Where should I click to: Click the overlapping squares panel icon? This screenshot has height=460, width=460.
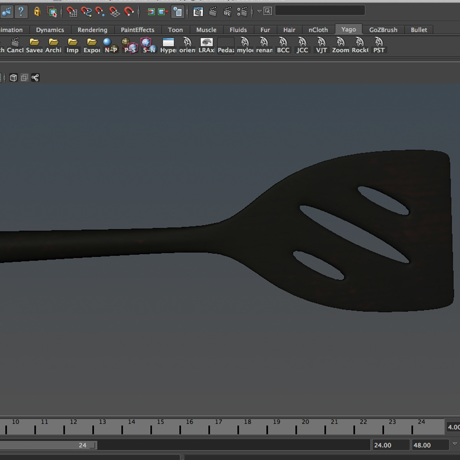[x=24, y=78]
